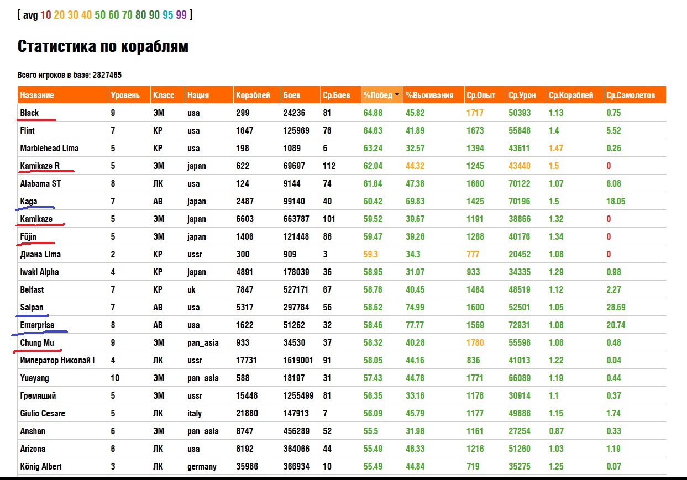Open the Anshan ship name
Viewport: 687px width, 480px height.
pos(33,431)
